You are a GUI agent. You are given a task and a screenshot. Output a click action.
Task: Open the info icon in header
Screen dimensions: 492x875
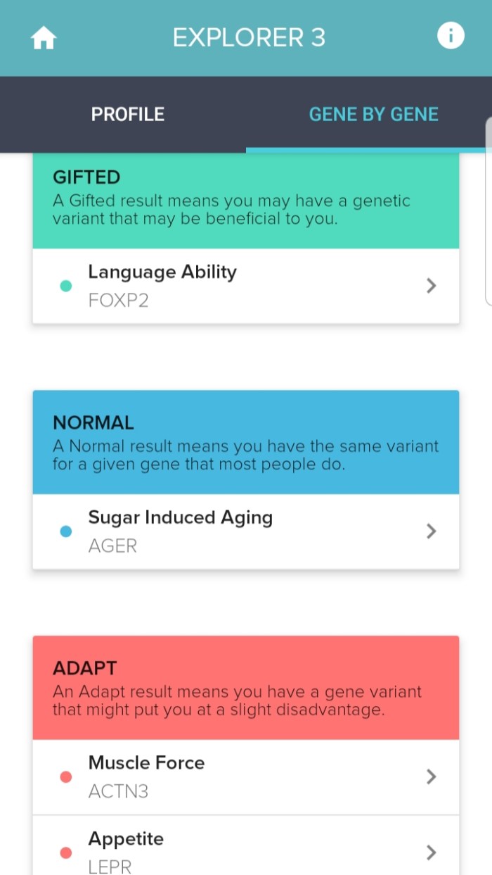pos(451,35)
